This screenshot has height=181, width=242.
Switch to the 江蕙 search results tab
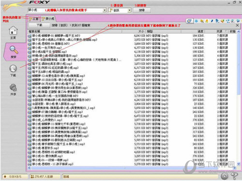coord(34,19)
